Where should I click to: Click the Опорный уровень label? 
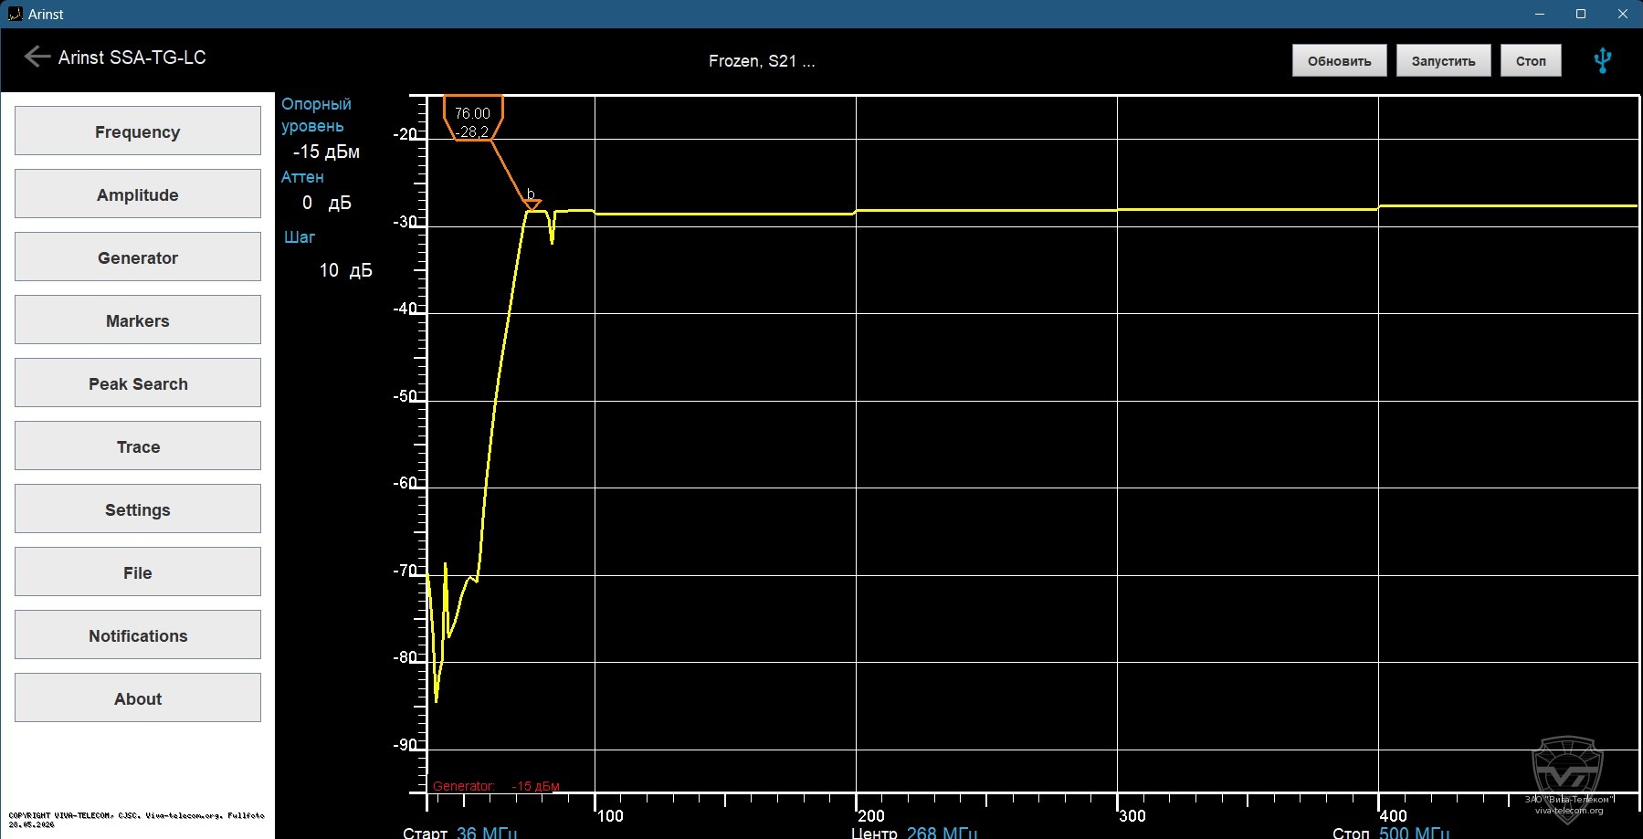[x=316, y=115]
